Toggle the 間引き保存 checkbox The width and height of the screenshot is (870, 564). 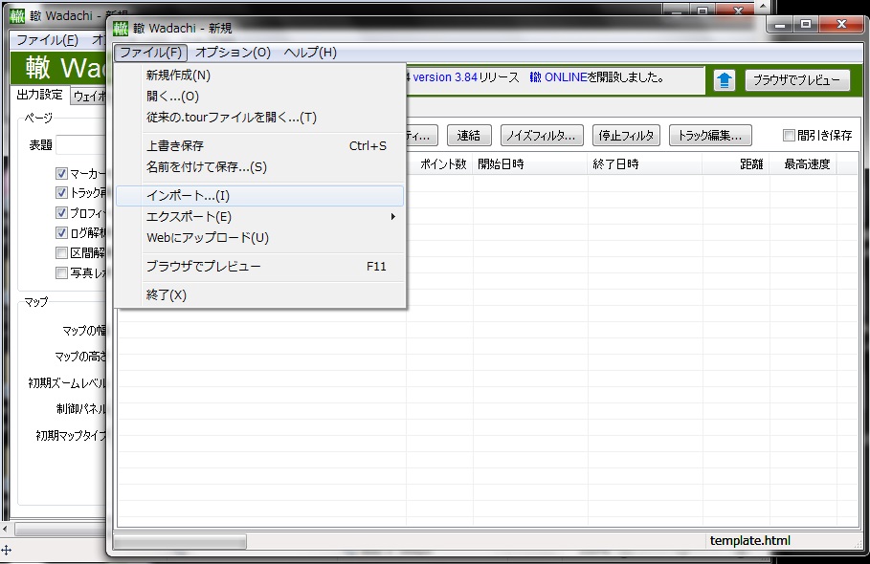(x=789, y=135)
